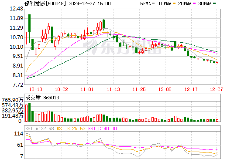227x159 pixels.
Task: Click the 11-13 date label
Action: click(113, 89)
